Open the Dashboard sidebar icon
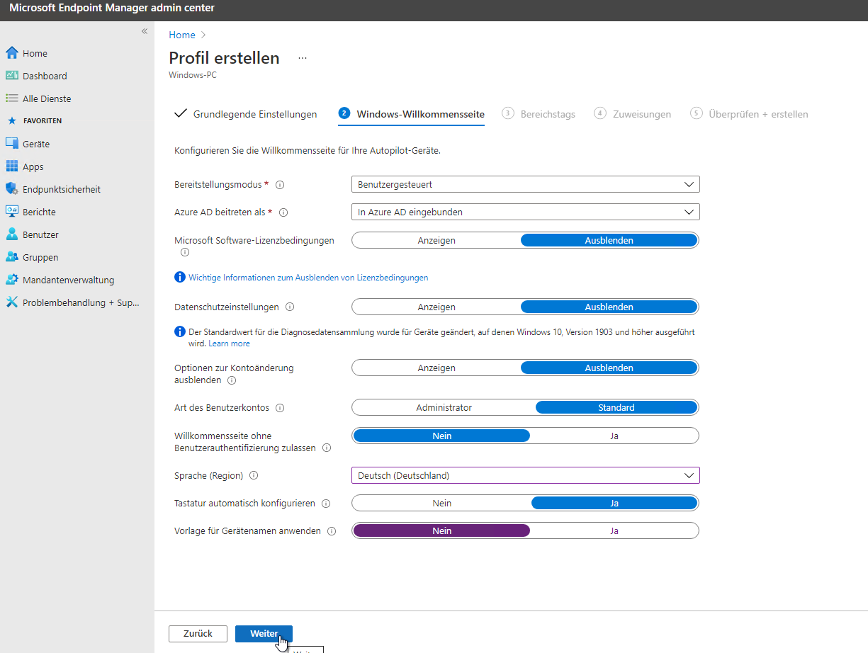Image resolution: width=868 pixels, height=653 pixels. tap(11, 76)
